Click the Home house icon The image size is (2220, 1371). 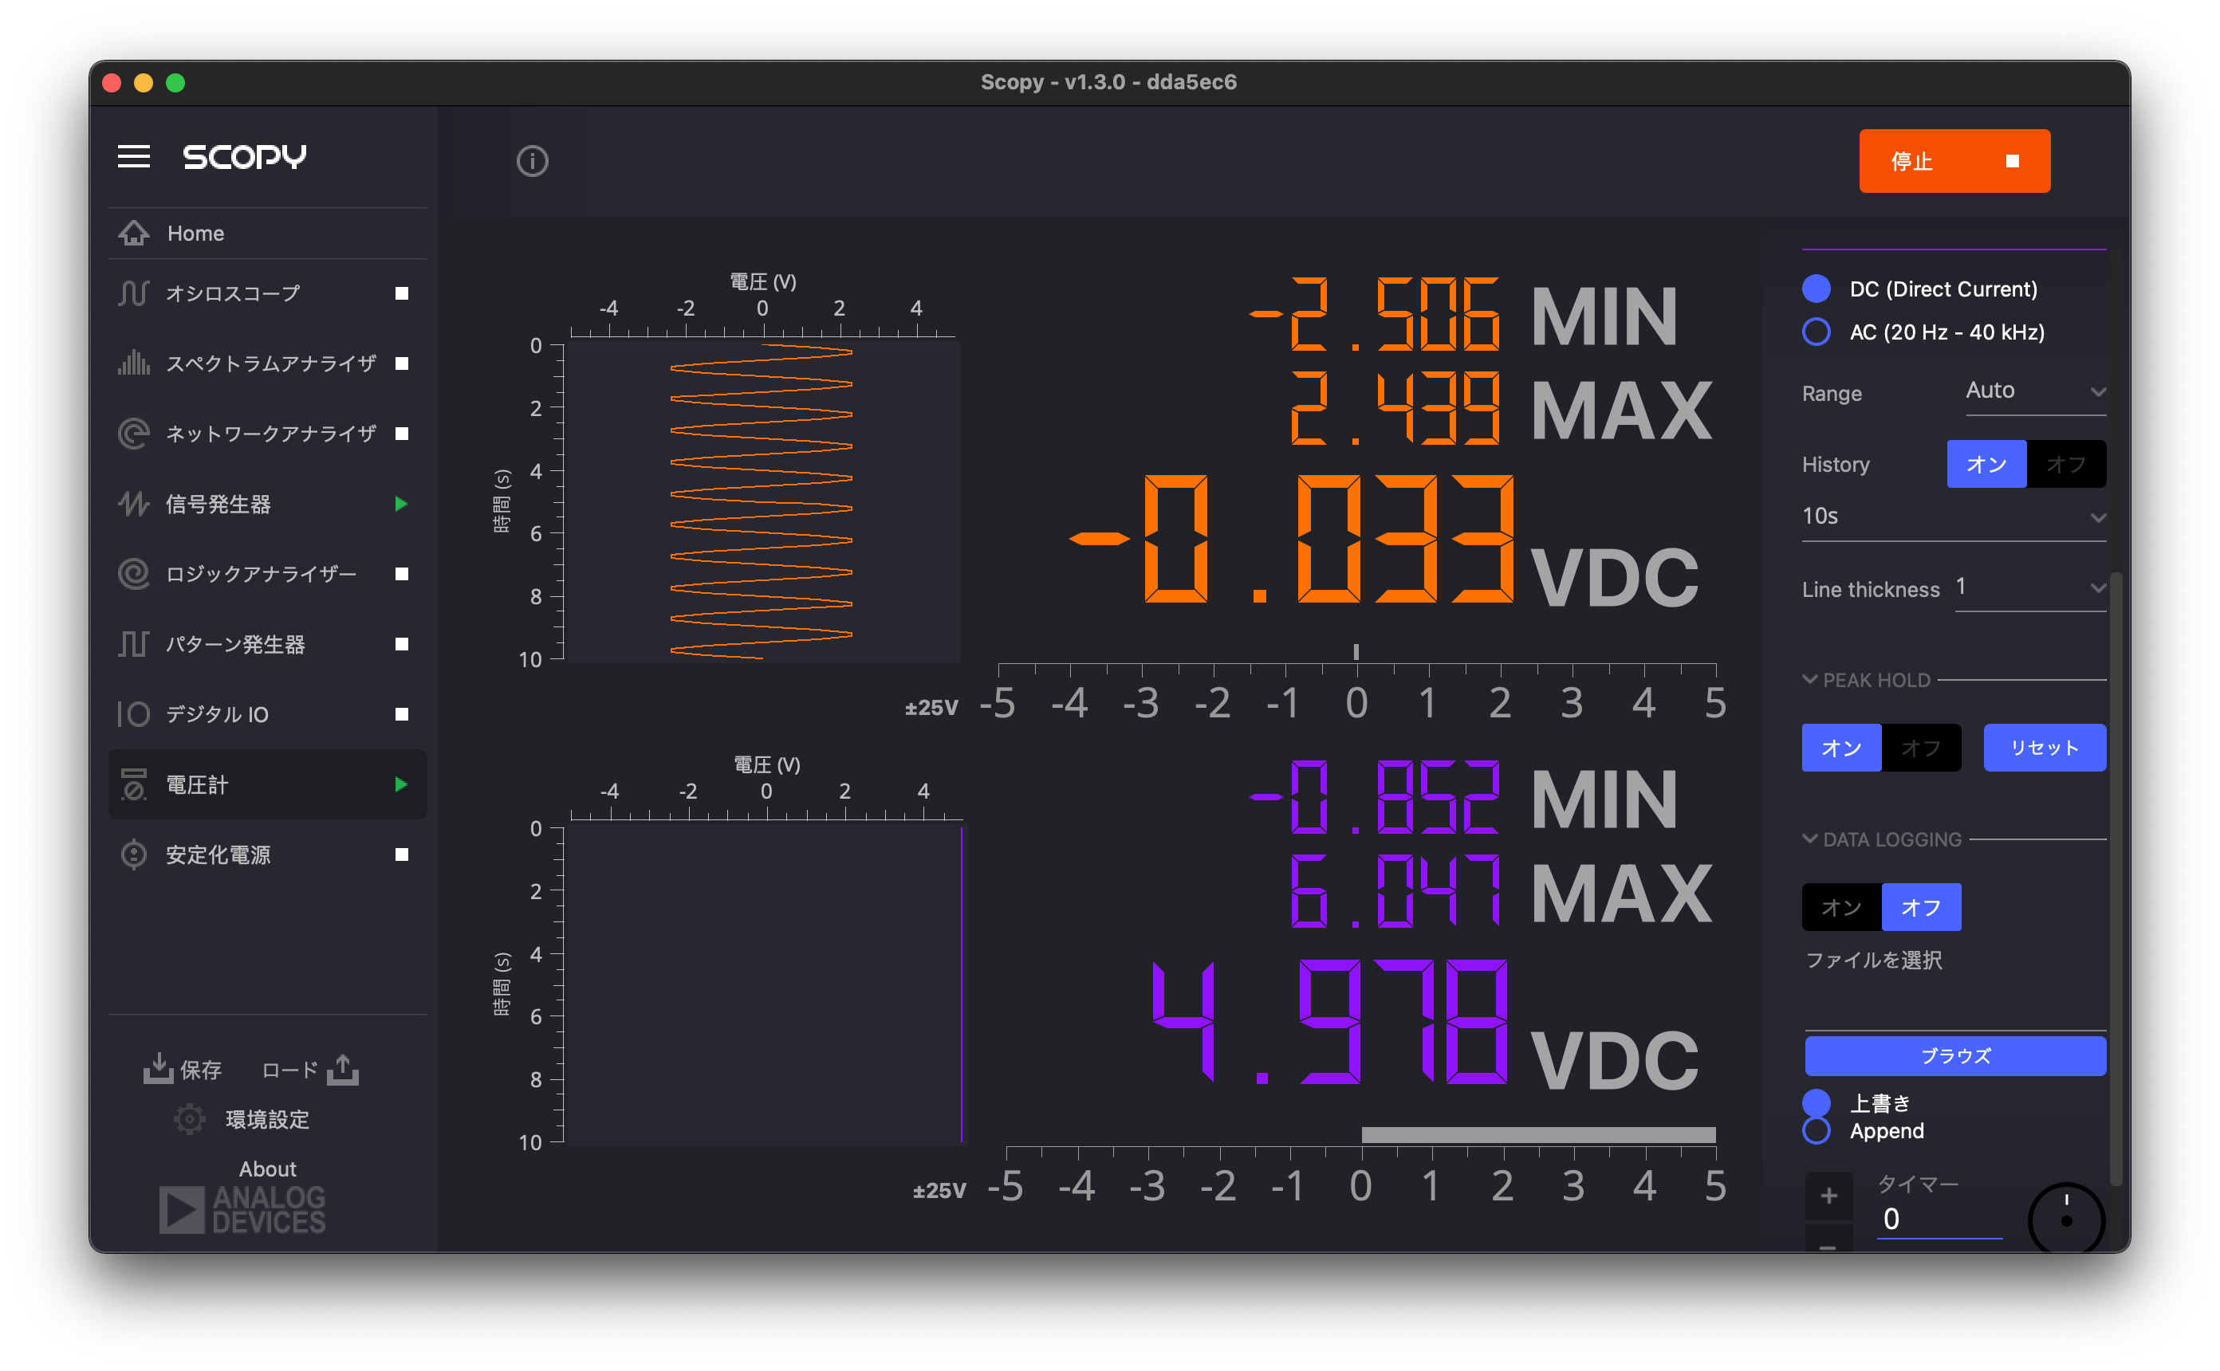(134, 233)
